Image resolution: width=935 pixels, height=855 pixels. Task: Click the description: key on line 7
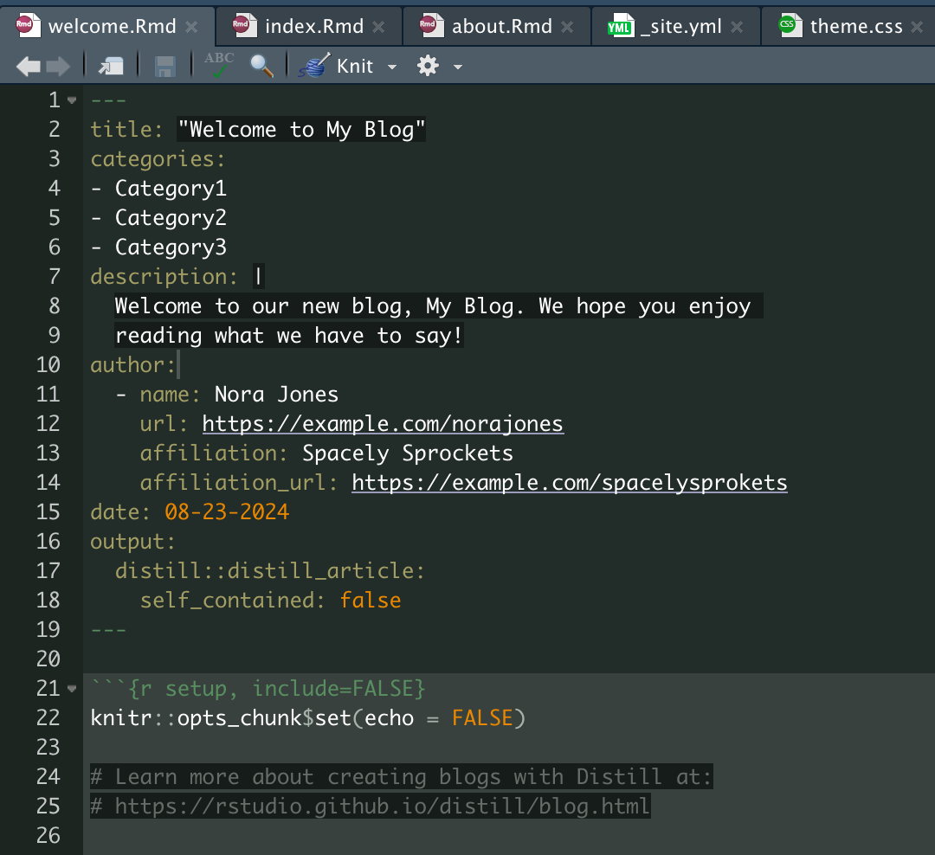point(164,277)
